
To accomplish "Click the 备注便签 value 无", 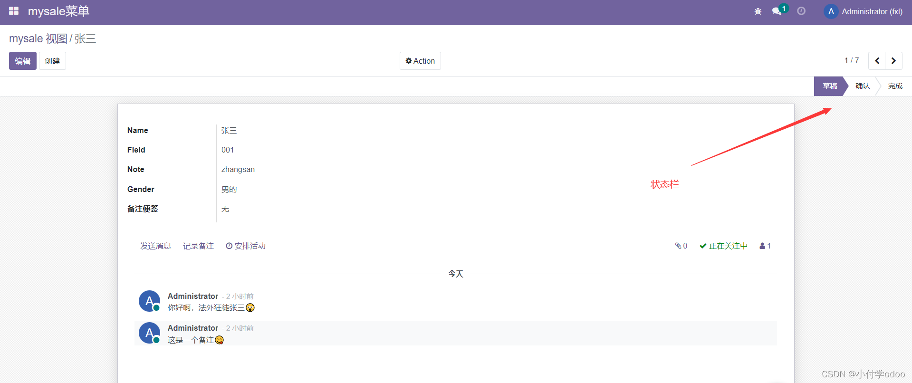I will (x=225, y=209).
